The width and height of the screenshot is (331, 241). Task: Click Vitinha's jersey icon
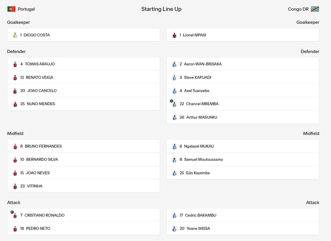click(x=15, y=186)
